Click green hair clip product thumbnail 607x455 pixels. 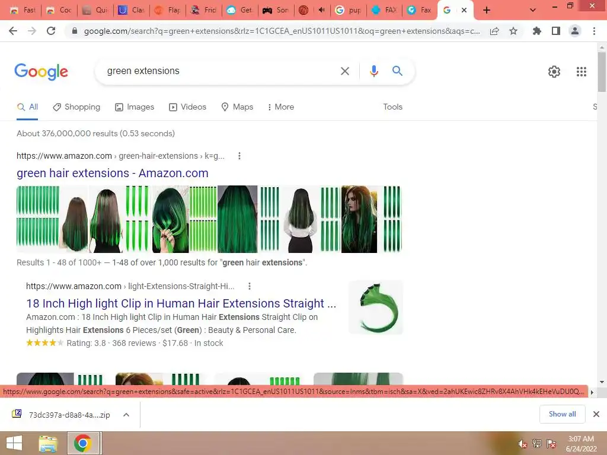coord(376,307)
